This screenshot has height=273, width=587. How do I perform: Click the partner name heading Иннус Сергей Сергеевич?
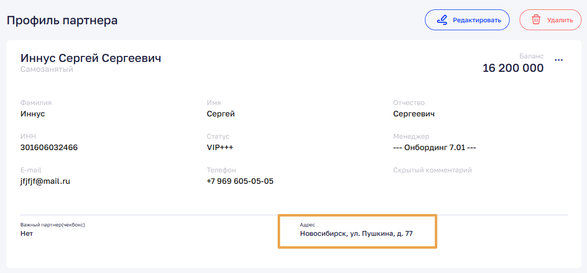[91, 58]
